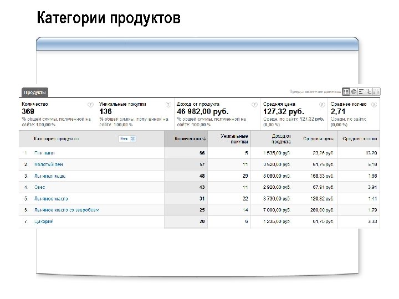This screenshot has width=399, height=299.
Task: Click the 67,91 руб. average price cell
Action: point(323,187)
